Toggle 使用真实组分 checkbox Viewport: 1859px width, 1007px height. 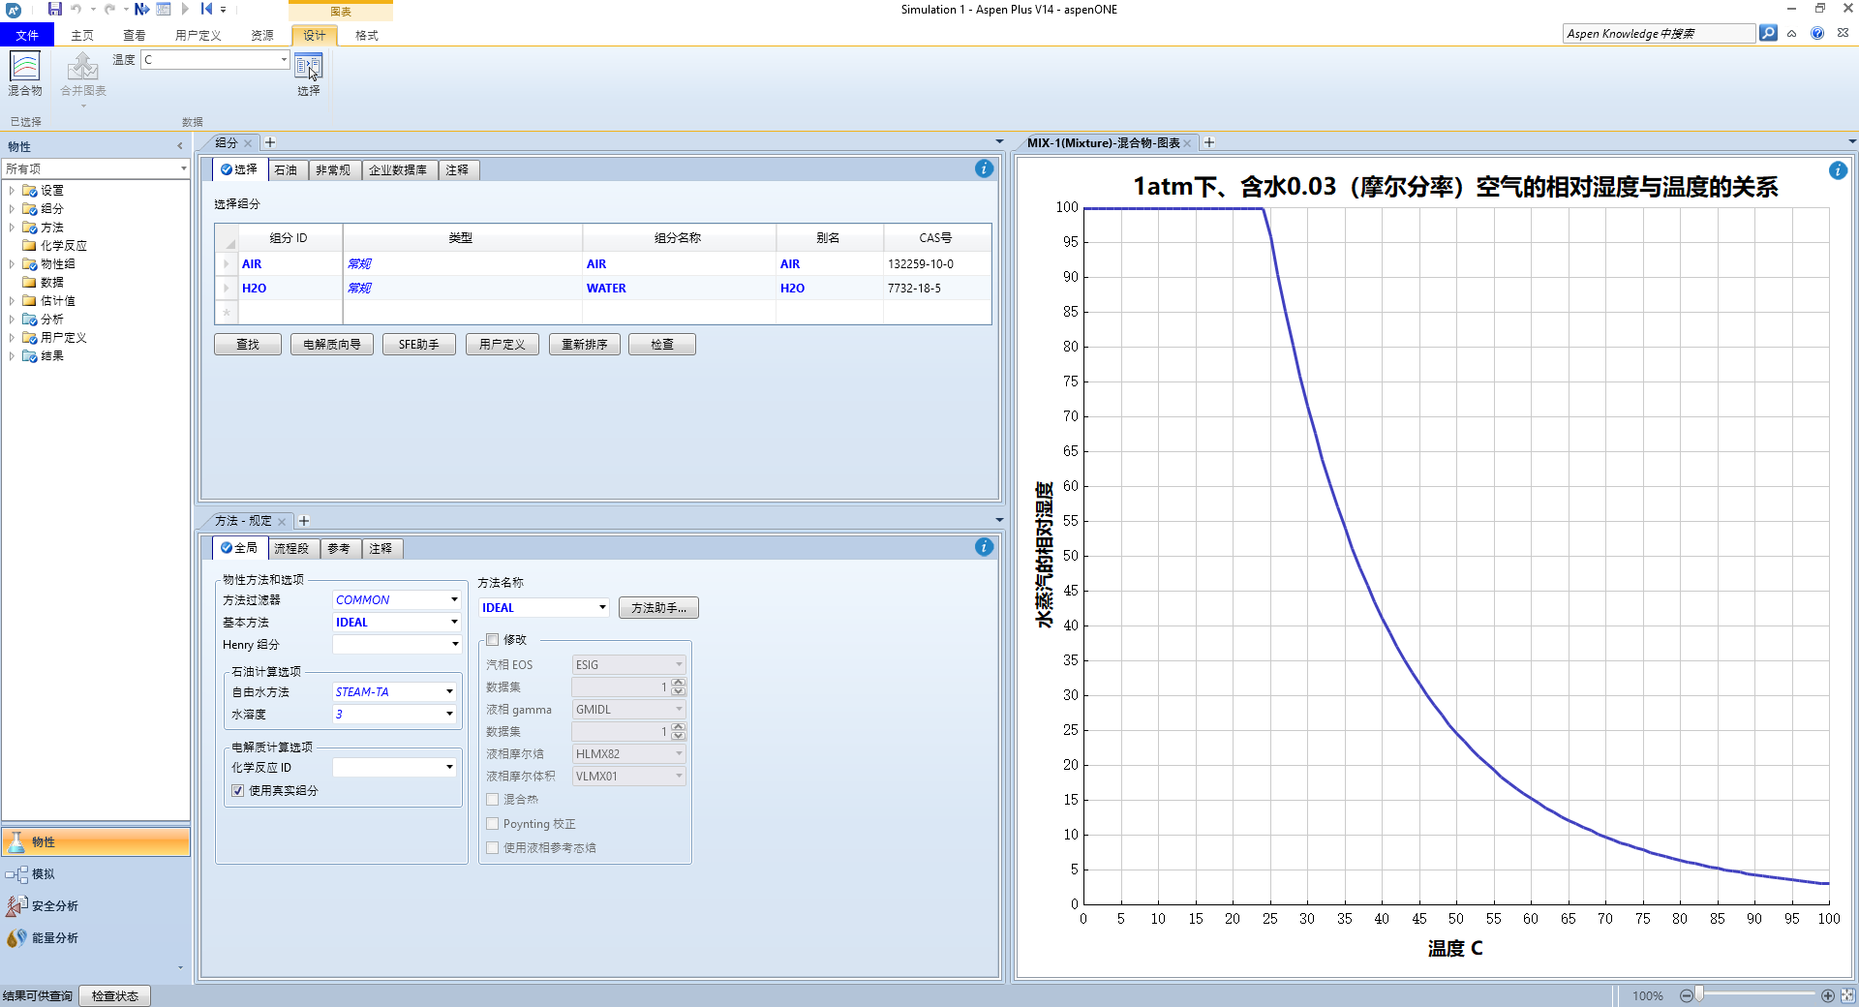click(237, 790)
